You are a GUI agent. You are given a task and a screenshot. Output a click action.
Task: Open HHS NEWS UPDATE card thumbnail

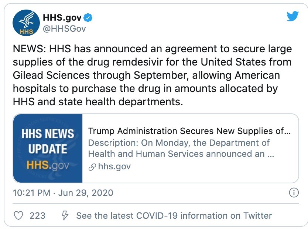48,148
